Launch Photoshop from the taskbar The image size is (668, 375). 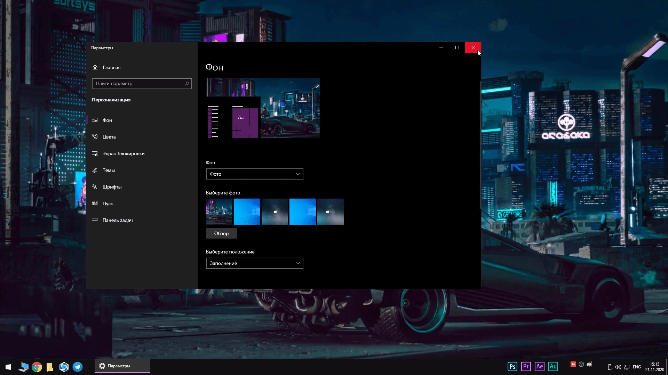512,367
